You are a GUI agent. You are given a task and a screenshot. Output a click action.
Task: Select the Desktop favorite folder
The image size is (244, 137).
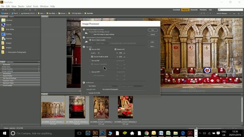coord(7,34)
